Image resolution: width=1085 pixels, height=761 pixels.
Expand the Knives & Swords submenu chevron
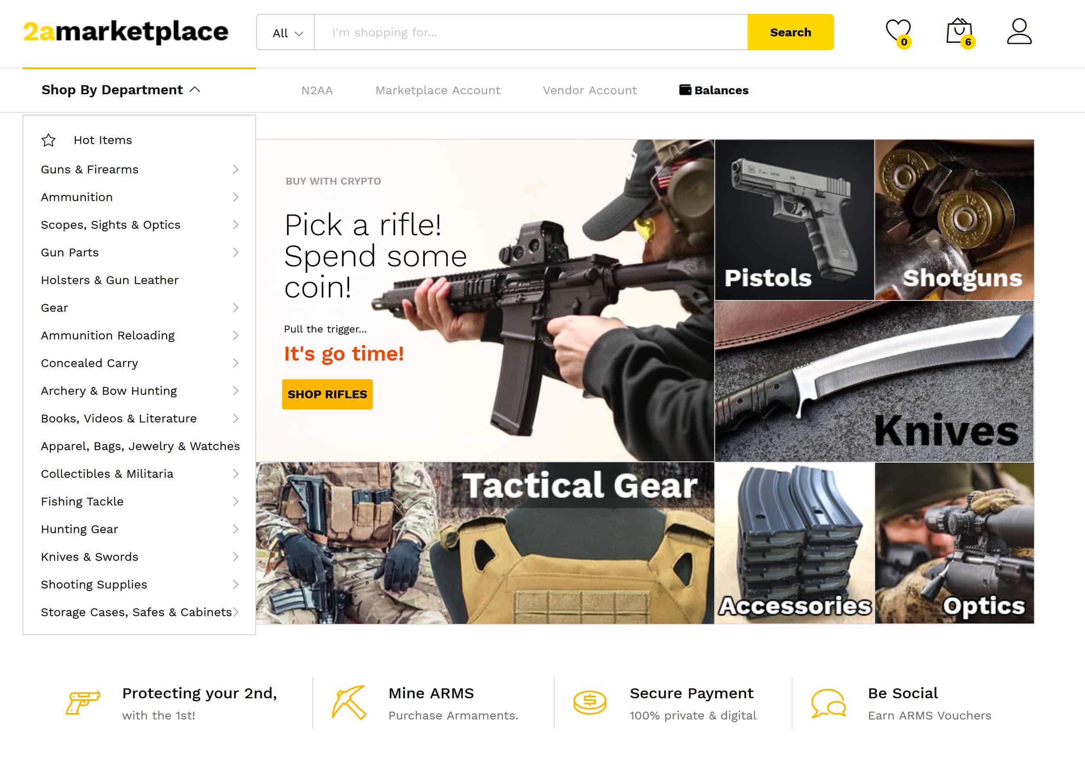(236, 557)
